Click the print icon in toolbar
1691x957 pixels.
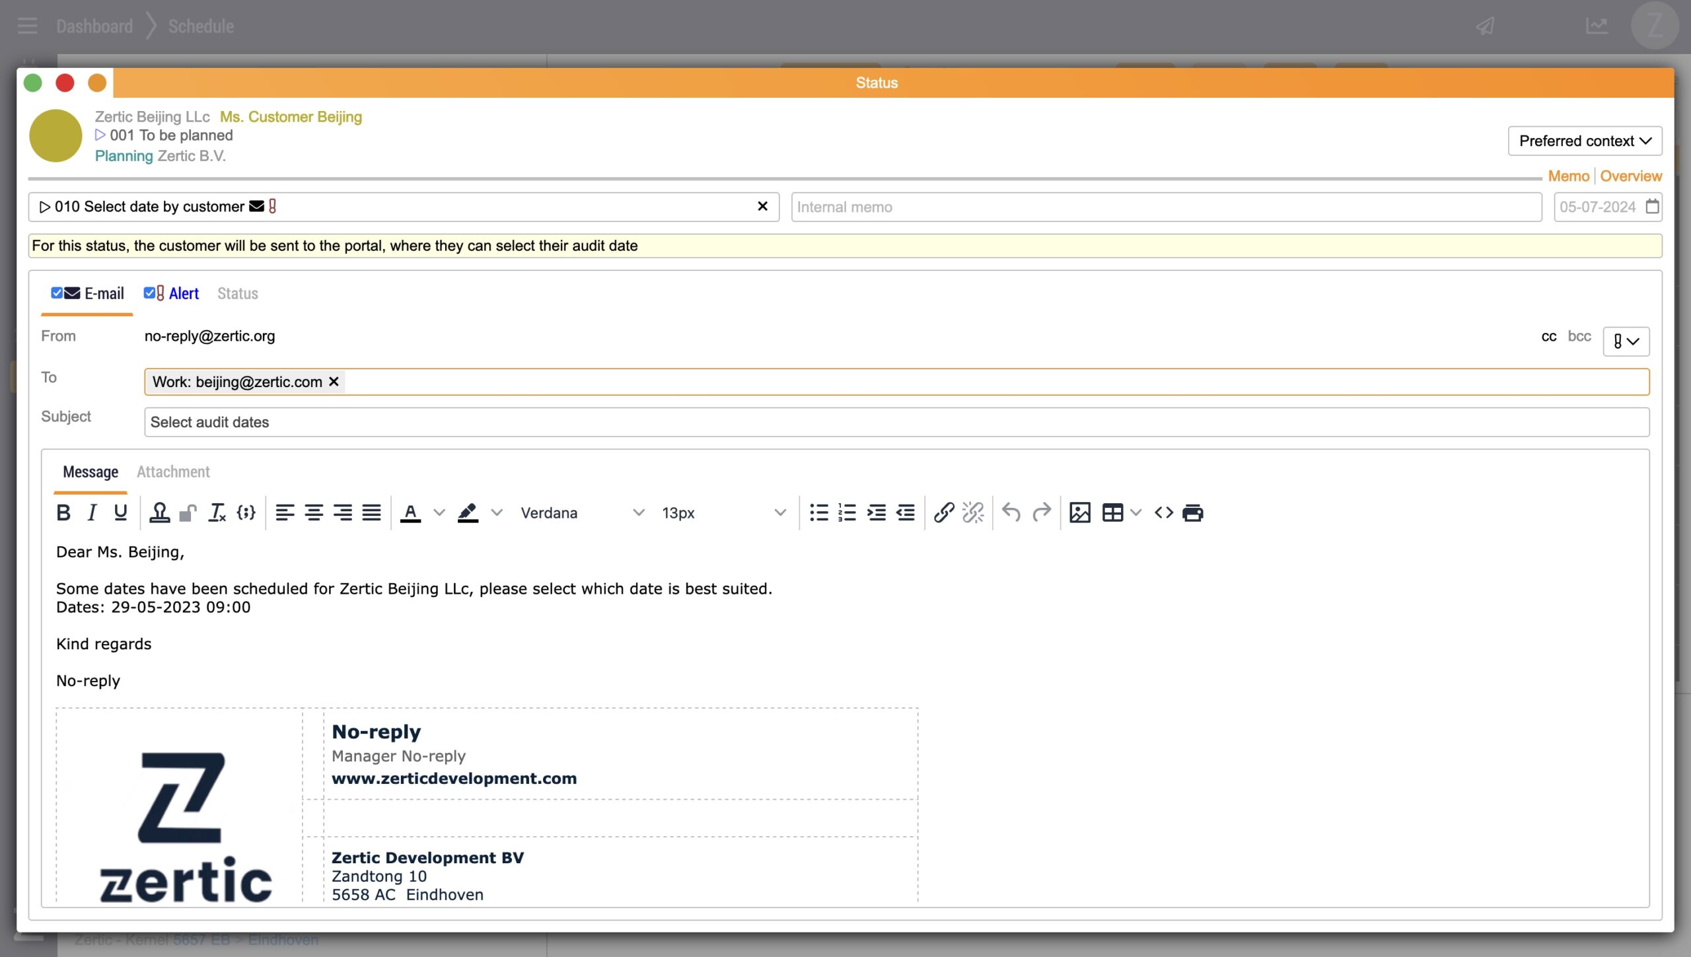(1193, 513)
